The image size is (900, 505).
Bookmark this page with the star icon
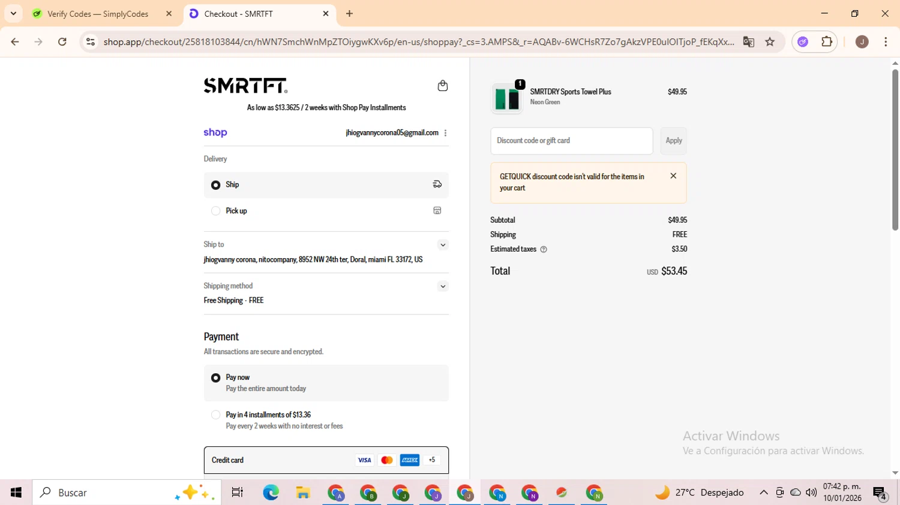click(770, 42)
